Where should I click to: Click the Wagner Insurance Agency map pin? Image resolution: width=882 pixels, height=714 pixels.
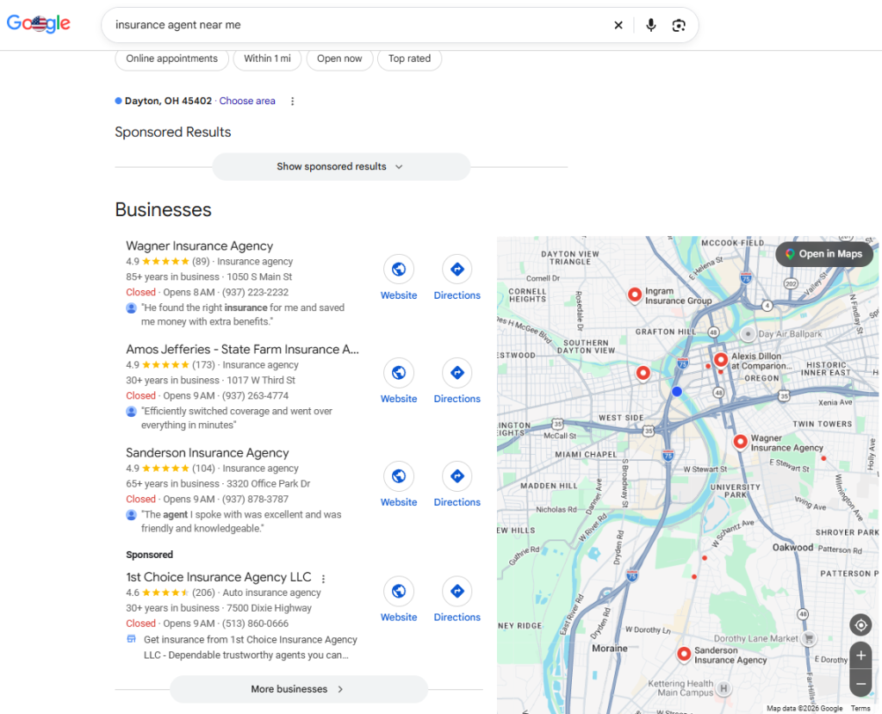740,442
